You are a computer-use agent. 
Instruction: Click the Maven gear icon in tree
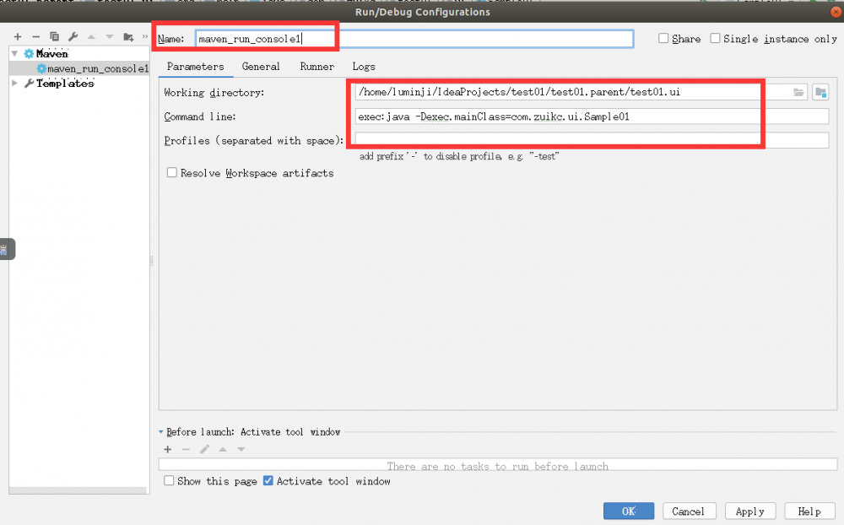point(29,53)
